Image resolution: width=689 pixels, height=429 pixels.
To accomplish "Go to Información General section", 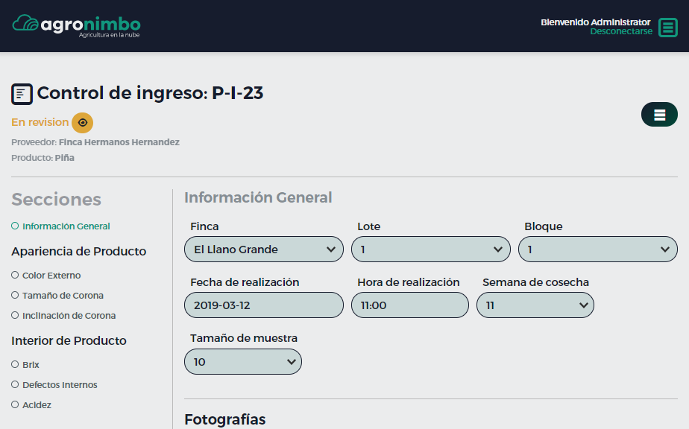I will (x=66, y=226).
